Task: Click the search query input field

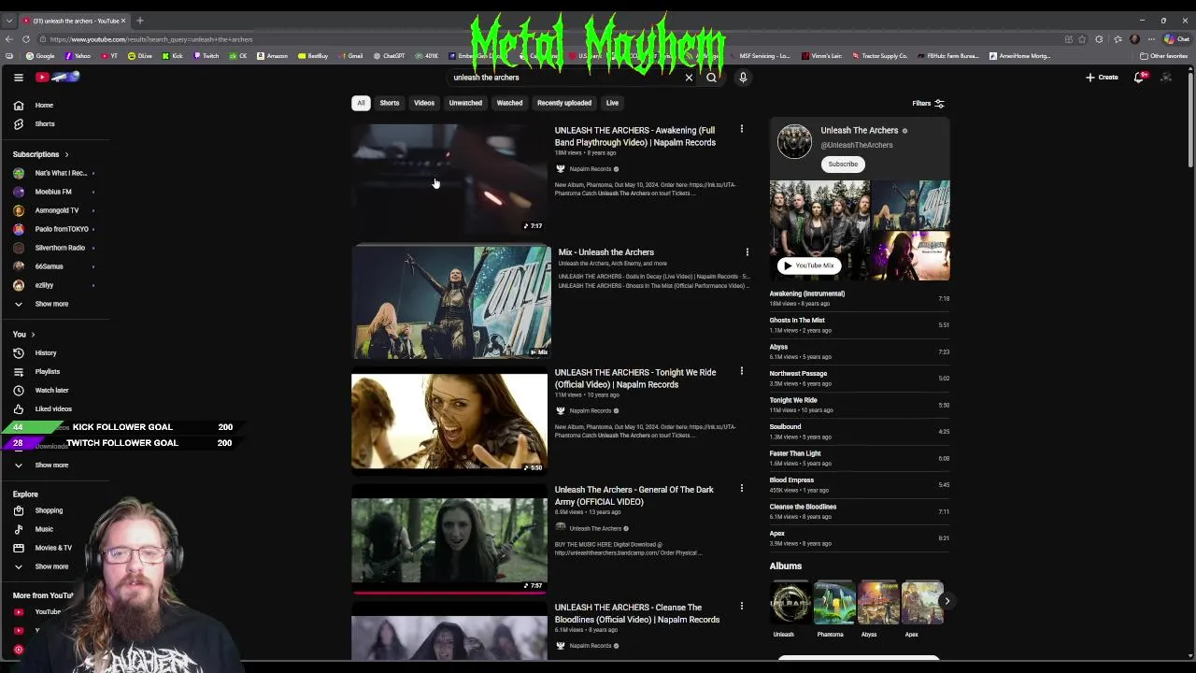Action: click(x=565, y=78)
